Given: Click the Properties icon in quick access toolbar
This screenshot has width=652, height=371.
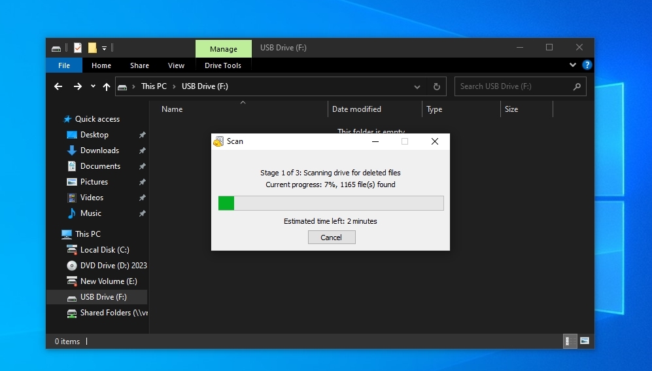Looking at the screenshot, I should [78, 48].
